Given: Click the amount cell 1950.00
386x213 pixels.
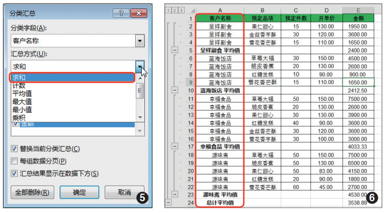Looking at the screenshot, I should click(358, 26).
